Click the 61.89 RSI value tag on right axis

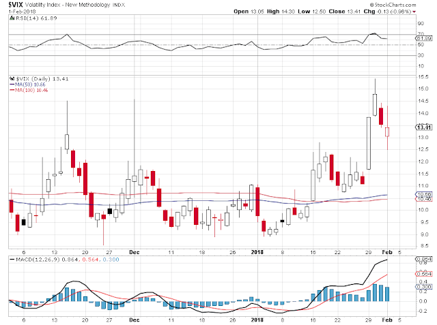[x=425, y=38]
